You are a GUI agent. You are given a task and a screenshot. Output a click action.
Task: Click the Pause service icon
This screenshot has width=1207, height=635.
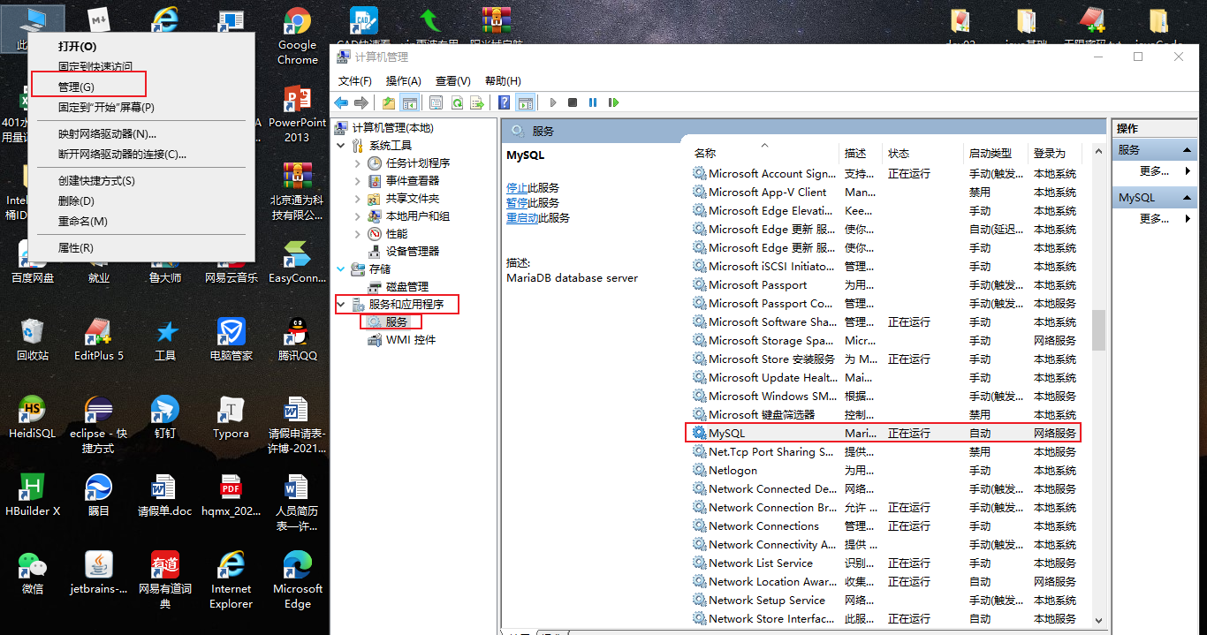[592, 102]
